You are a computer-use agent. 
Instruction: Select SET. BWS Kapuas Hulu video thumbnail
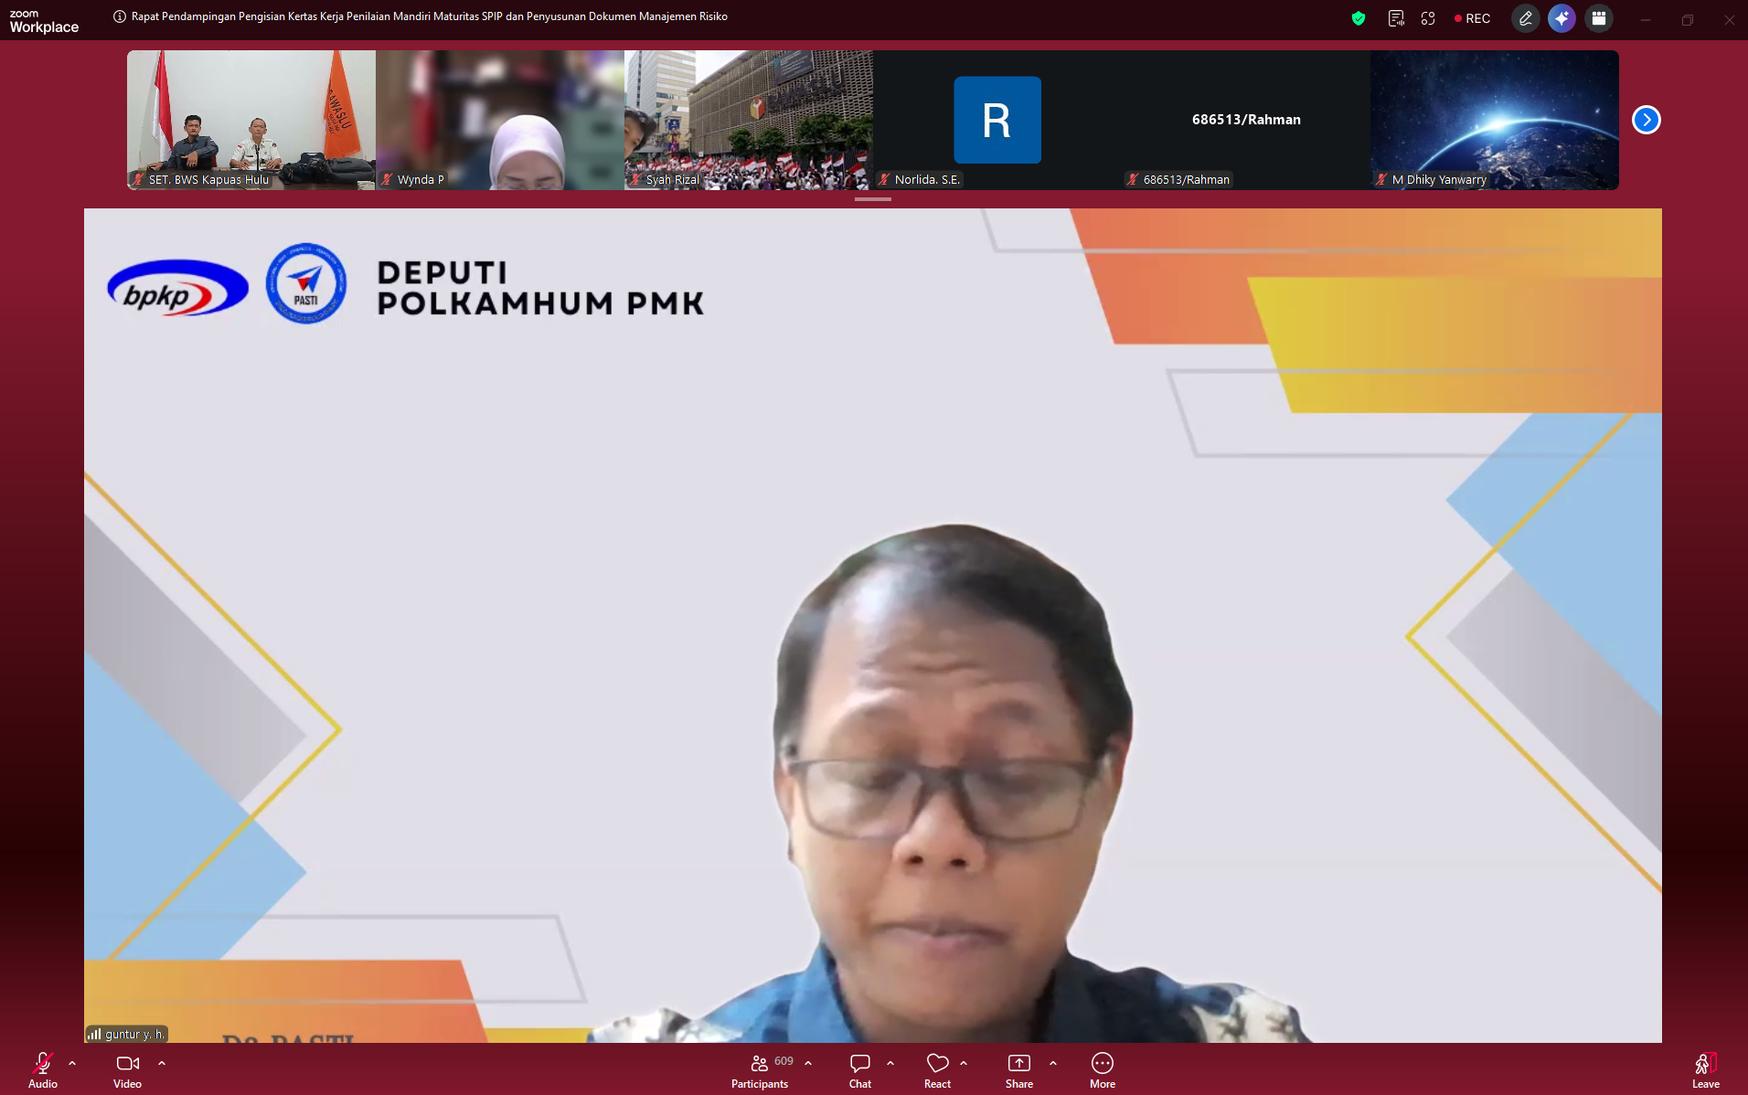(x=251, y=120)
